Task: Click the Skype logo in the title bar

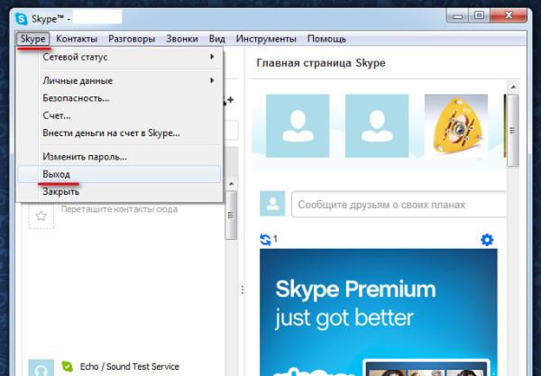Action: pyautogui.click(x=22, y=16)
